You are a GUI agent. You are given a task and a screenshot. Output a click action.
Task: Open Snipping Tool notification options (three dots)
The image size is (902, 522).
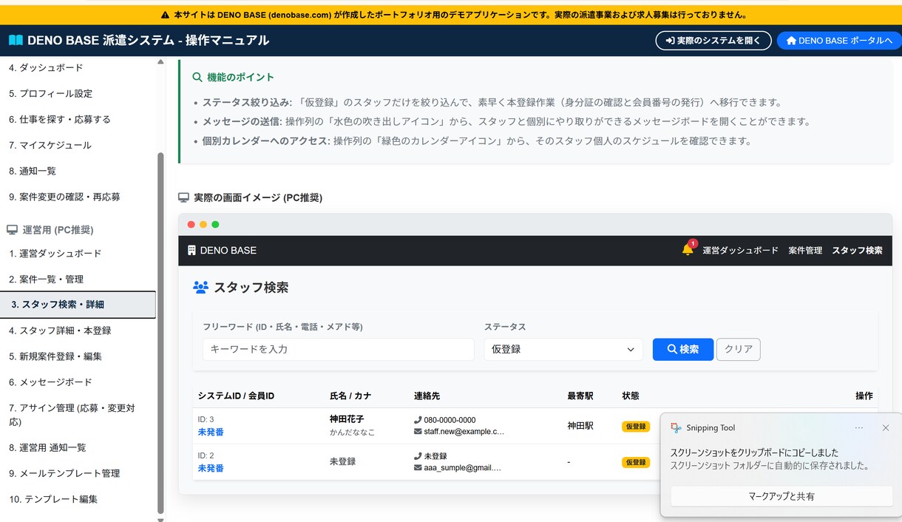[859, 427]
